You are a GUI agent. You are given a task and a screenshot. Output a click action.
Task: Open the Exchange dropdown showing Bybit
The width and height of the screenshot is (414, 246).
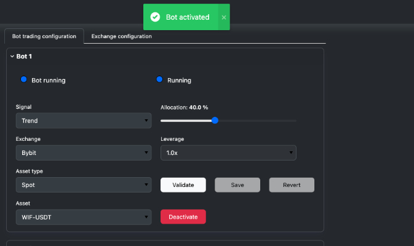pos(84,153)
